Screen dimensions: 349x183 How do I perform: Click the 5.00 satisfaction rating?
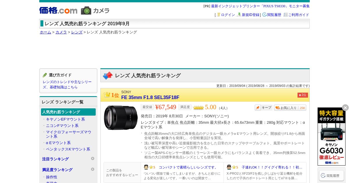pos(211,107)
